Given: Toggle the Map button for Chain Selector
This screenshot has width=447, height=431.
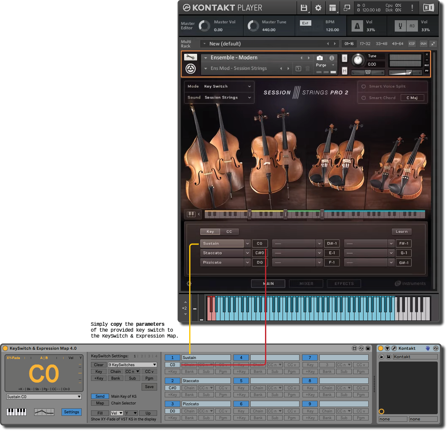Looking at the screenshot, I should point(100,403).
